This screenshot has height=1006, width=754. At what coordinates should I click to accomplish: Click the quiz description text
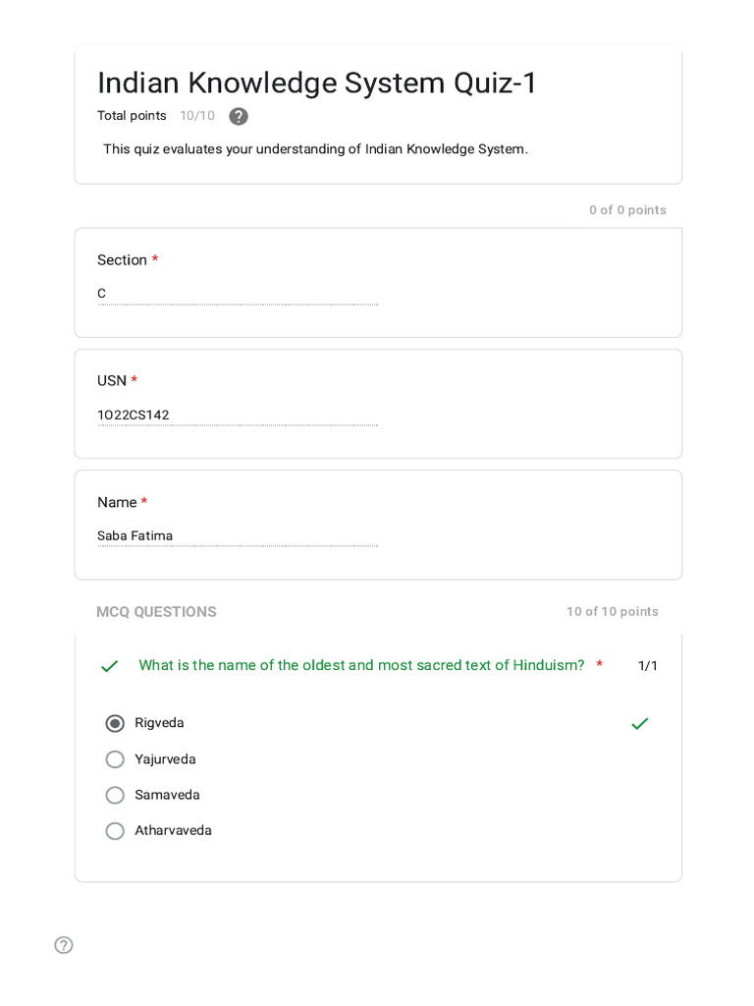[315, 149]
